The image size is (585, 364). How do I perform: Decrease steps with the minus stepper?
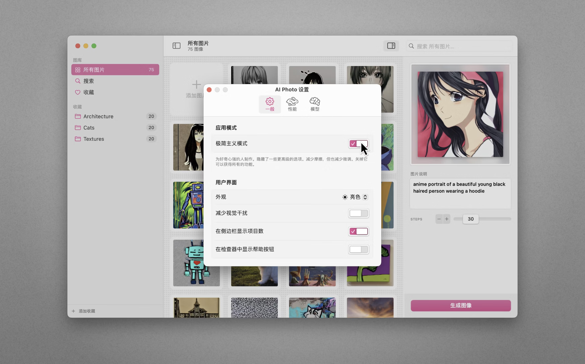[x=439, y=219]
